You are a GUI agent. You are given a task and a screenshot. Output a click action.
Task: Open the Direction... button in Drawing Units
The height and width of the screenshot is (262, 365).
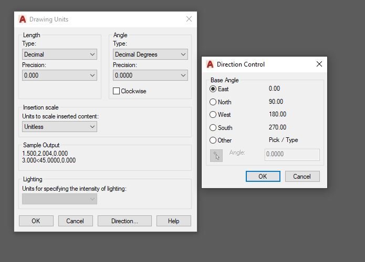pyautogui.click(x=124, y=221)
